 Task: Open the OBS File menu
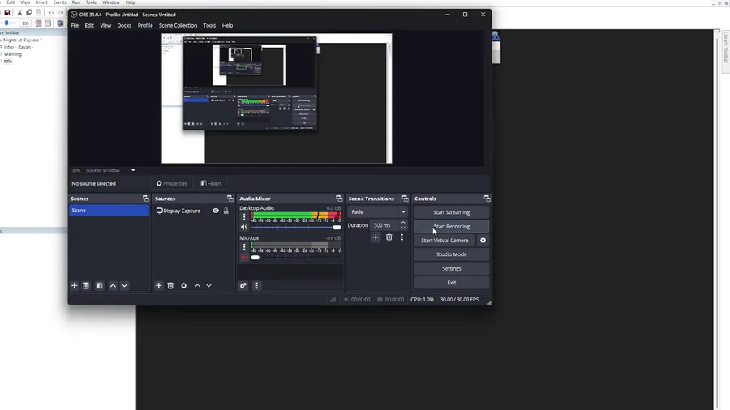pos(75,26)
